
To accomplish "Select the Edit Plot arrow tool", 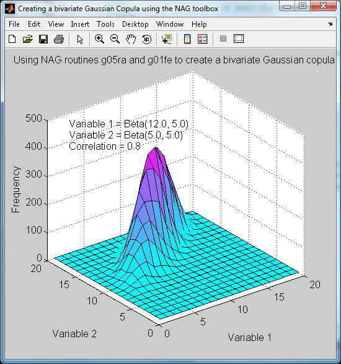I will point(80,39).
